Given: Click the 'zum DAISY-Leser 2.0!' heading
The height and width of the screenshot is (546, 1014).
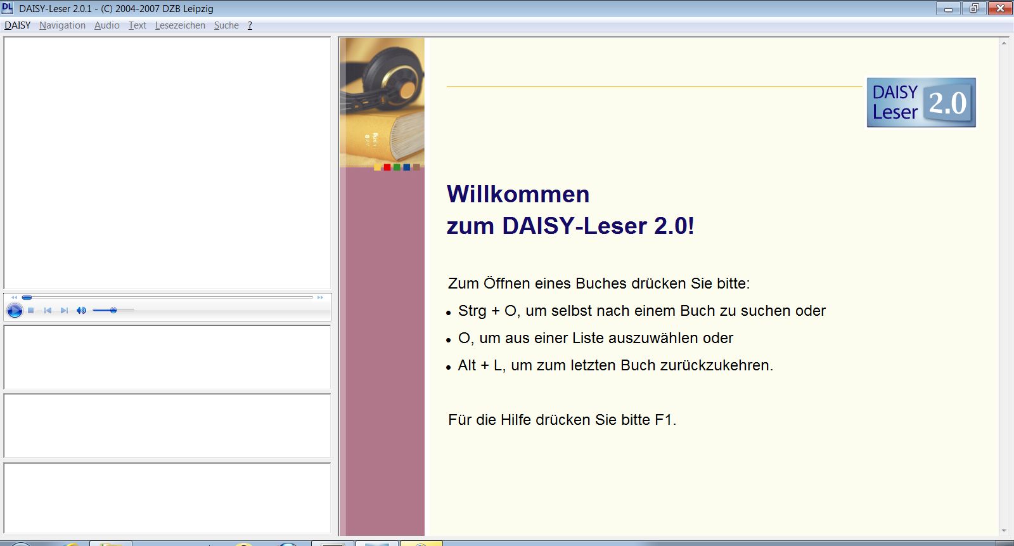Looking at the screenshot, I should pos(570,226).
